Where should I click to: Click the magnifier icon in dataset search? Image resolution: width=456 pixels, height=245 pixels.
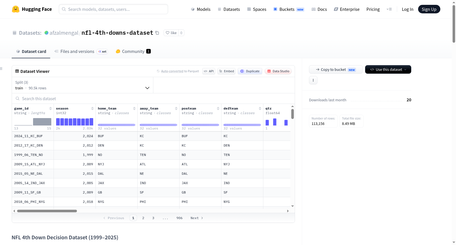pos(18,98)
